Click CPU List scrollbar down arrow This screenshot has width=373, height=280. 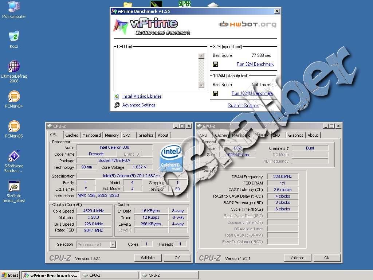point(201,85)
